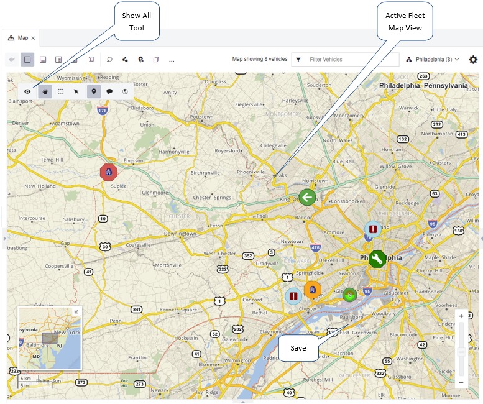
Task: Open map settings gear
Action: click(x=473, y=60)
